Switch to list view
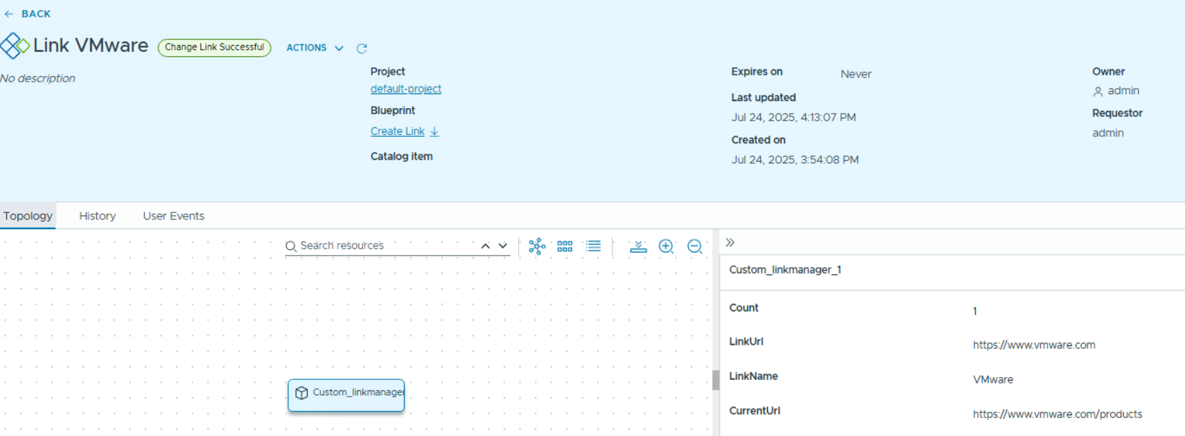The height and width of the screenshot is (436, 1185). (x=593, y=246)
